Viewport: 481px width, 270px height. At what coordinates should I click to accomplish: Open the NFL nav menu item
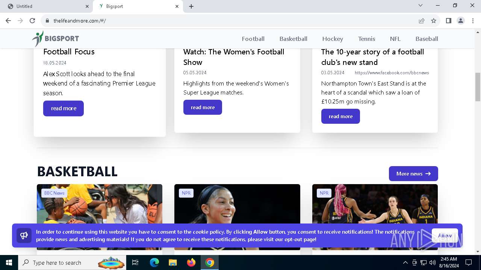pos(395,39)
